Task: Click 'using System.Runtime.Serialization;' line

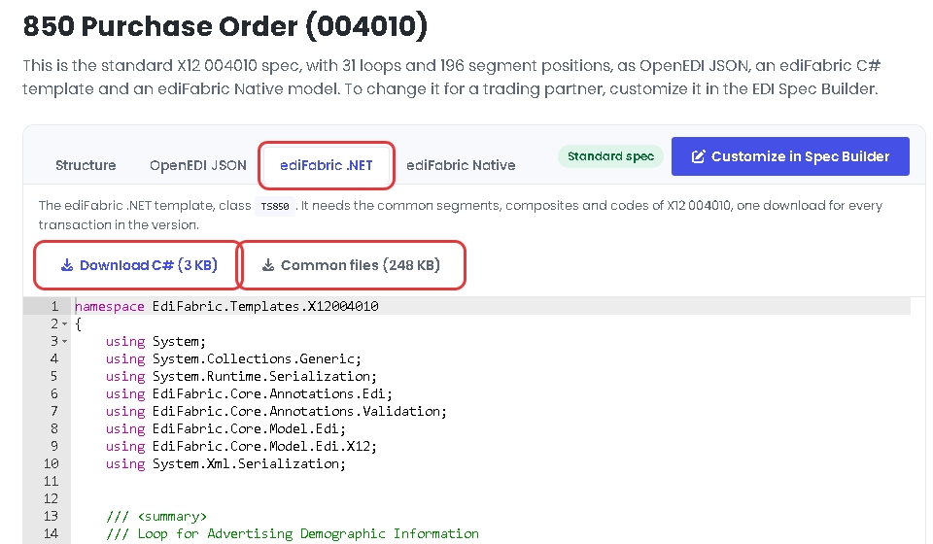Action: (x=241, y=376)
